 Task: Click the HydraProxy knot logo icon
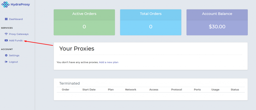point(5,4)
